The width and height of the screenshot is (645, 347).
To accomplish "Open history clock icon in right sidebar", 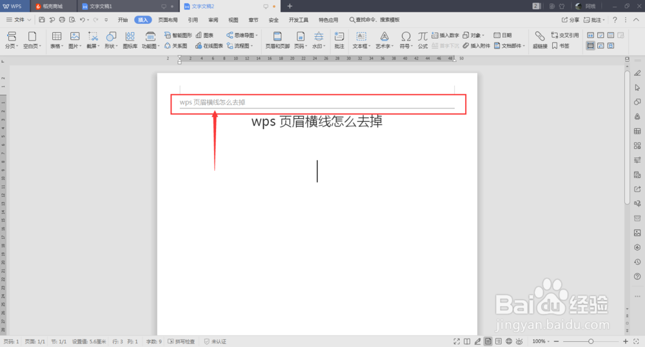I will click(637, 262).
